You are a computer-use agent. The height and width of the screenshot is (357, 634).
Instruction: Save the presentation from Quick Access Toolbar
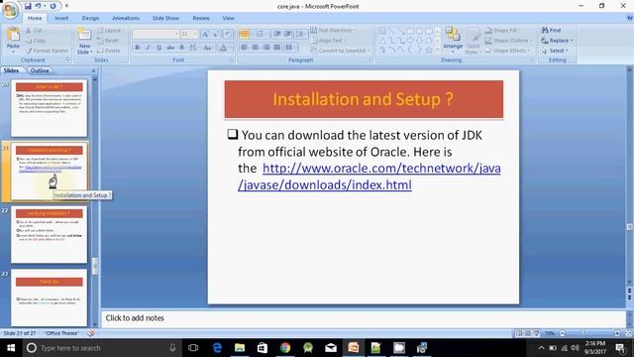tap(28, 6)
